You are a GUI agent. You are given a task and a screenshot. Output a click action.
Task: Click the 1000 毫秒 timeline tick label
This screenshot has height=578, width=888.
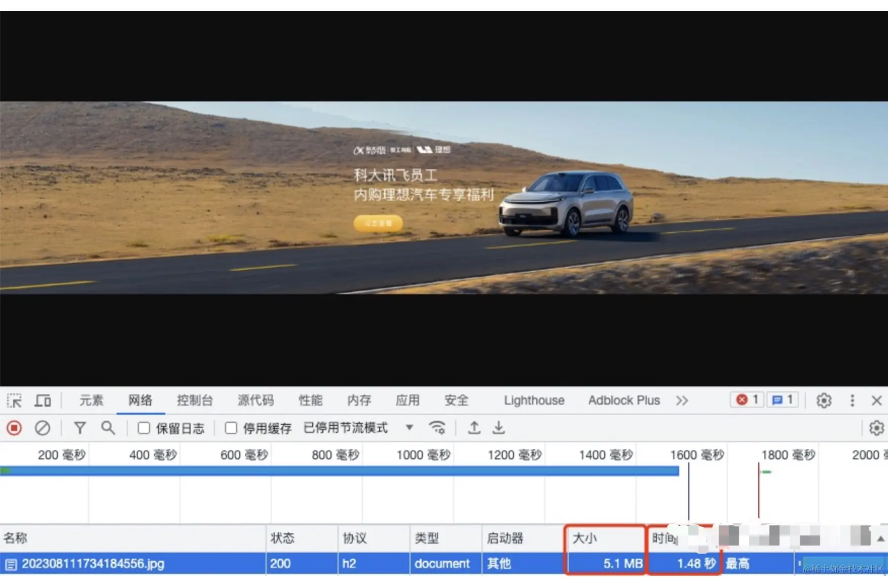(x=423, y=455)
